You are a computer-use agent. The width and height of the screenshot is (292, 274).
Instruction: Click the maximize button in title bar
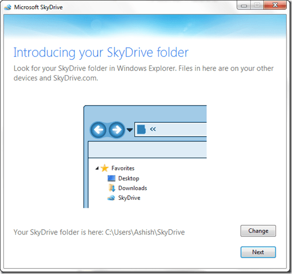tap(257, 5)
